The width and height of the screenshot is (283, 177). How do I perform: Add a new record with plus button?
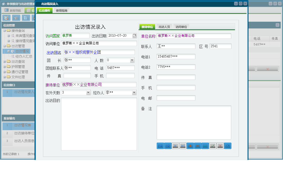[190, 146]
